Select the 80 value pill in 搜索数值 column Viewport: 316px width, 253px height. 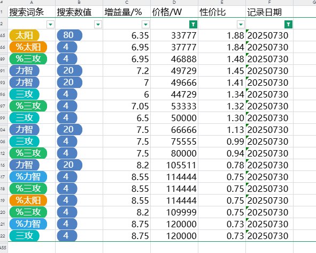(x=70, y=35)
